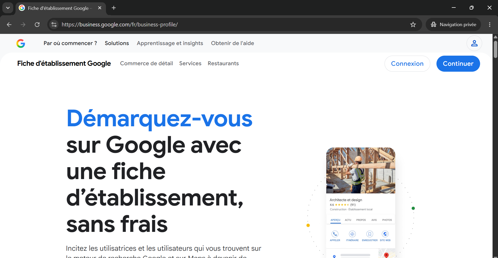This screenshot has width=498, height=258.
Task: Select the Fiche d'établissement Google browser tab
Action: point(60,8)
